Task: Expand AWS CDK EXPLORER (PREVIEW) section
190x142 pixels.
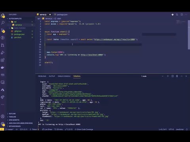Action: click(20, 123)
